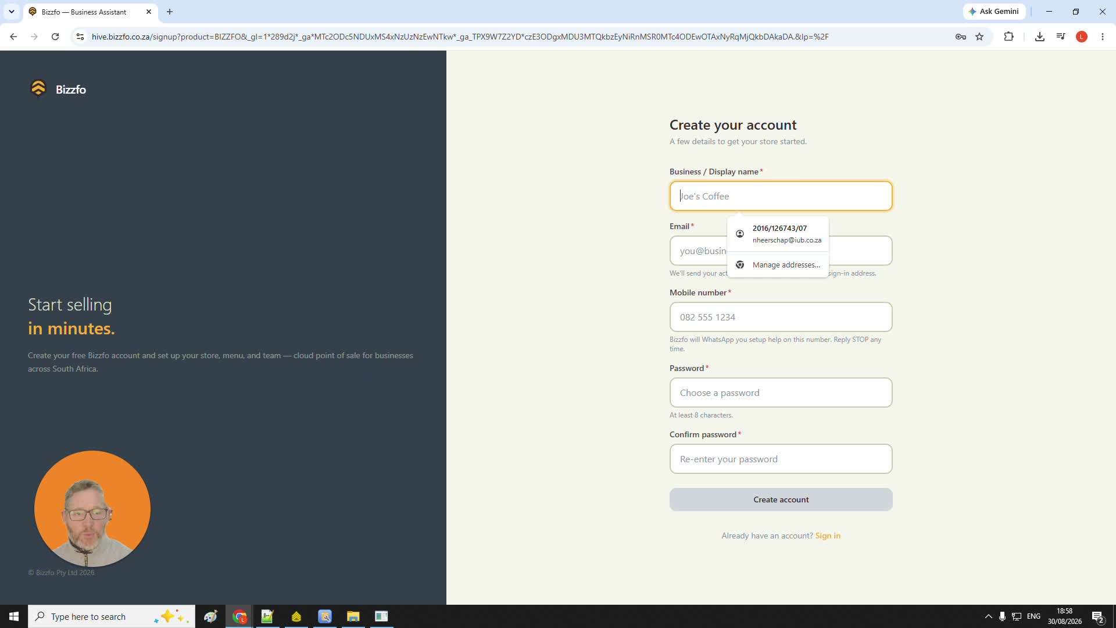Click the Create account button
The height and width of the screenshot is (628, 1116).
tap(781, 499)
